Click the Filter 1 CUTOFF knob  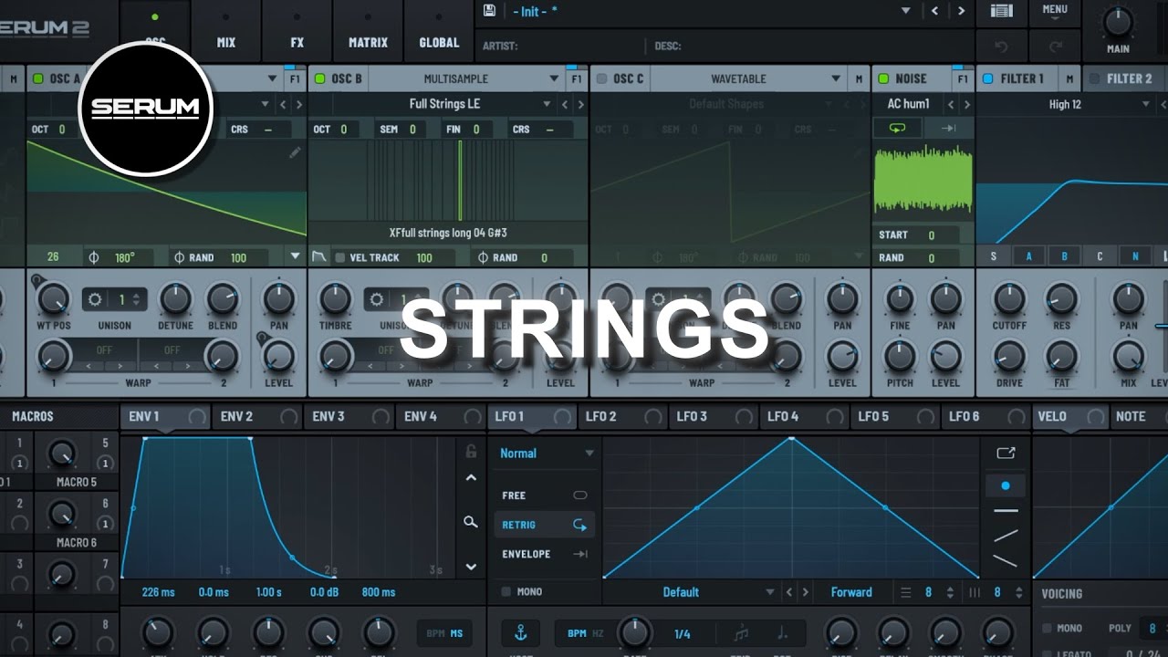[1009, 298]
